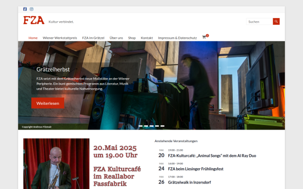
Task: Click the red search magnifier button
Action: click(276, 21)
